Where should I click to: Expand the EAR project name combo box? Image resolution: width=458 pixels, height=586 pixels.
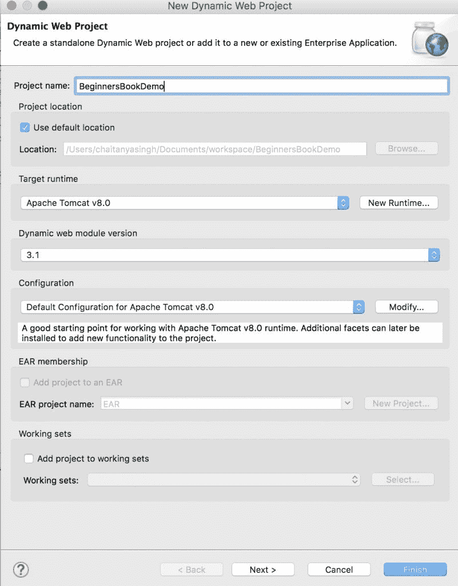click(347, 403)
